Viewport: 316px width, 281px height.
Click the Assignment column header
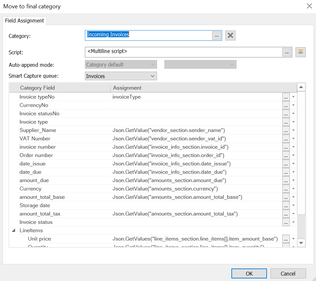(204, 88)
